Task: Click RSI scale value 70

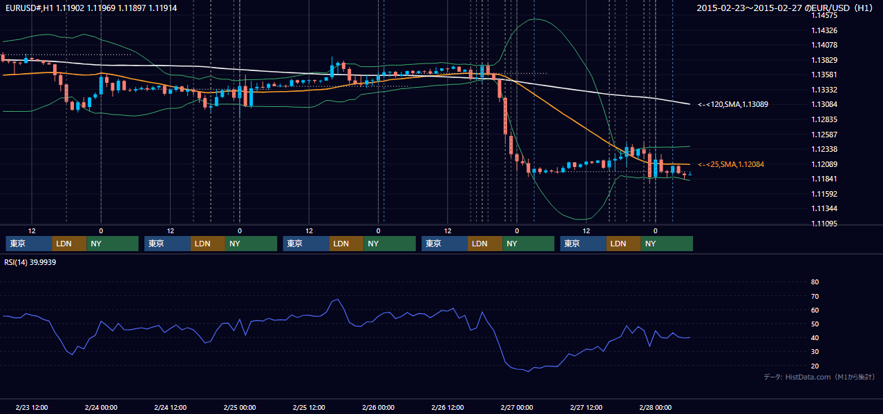Action: pyautogui.click(x=815, y=296)
